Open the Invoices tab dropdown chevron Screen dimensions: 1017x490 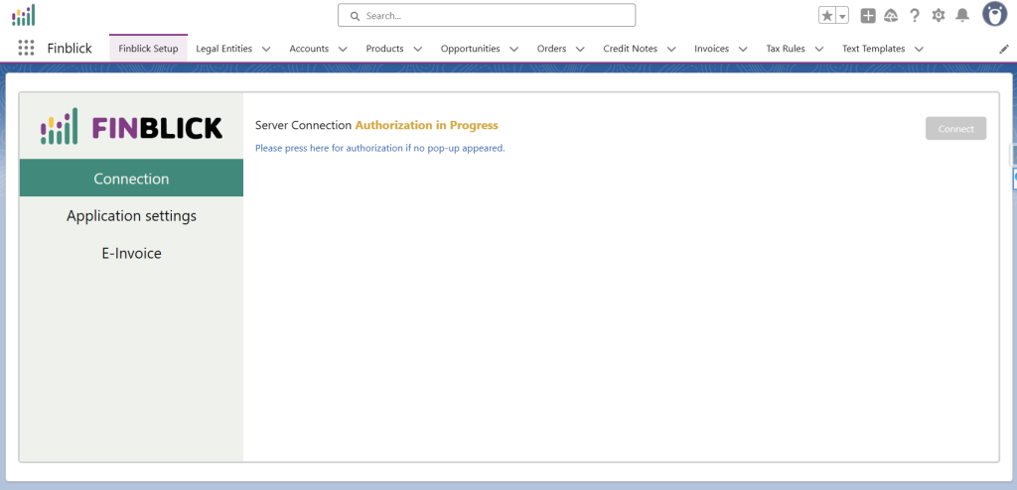click(x=743, y=49)
